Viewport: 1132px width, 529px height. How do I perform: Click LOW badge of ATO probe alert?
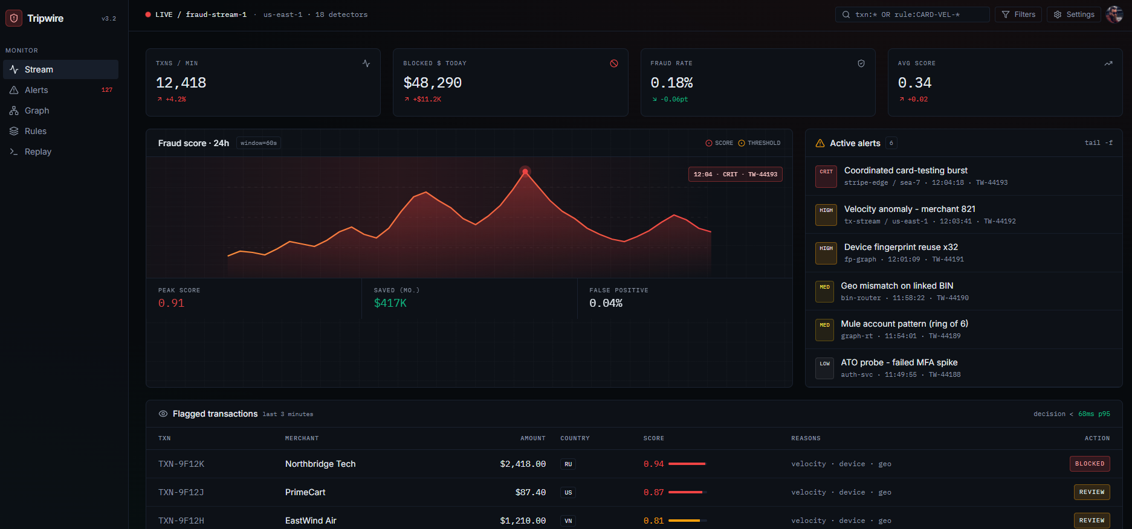pyautogui.click(x=825, y=368)
